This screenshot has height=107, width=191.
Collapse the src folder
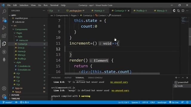pyautogui.click(x=15, y=26)
